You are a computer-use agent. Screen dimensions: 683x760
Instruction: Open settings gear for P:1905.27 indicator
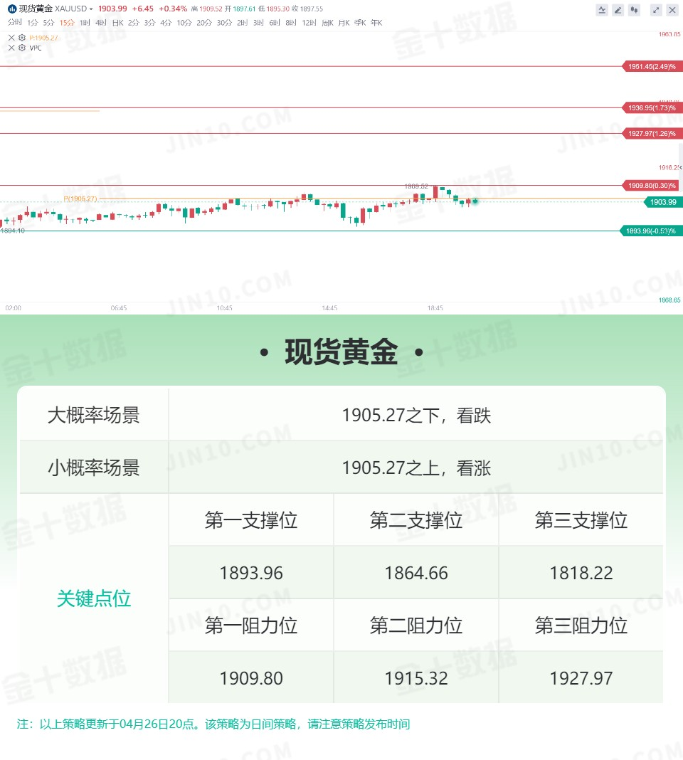(22, 37)
